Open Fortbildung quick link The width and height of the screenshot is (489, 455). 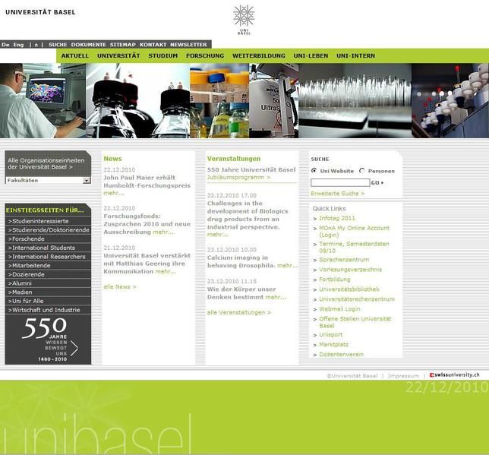(335, 280)
